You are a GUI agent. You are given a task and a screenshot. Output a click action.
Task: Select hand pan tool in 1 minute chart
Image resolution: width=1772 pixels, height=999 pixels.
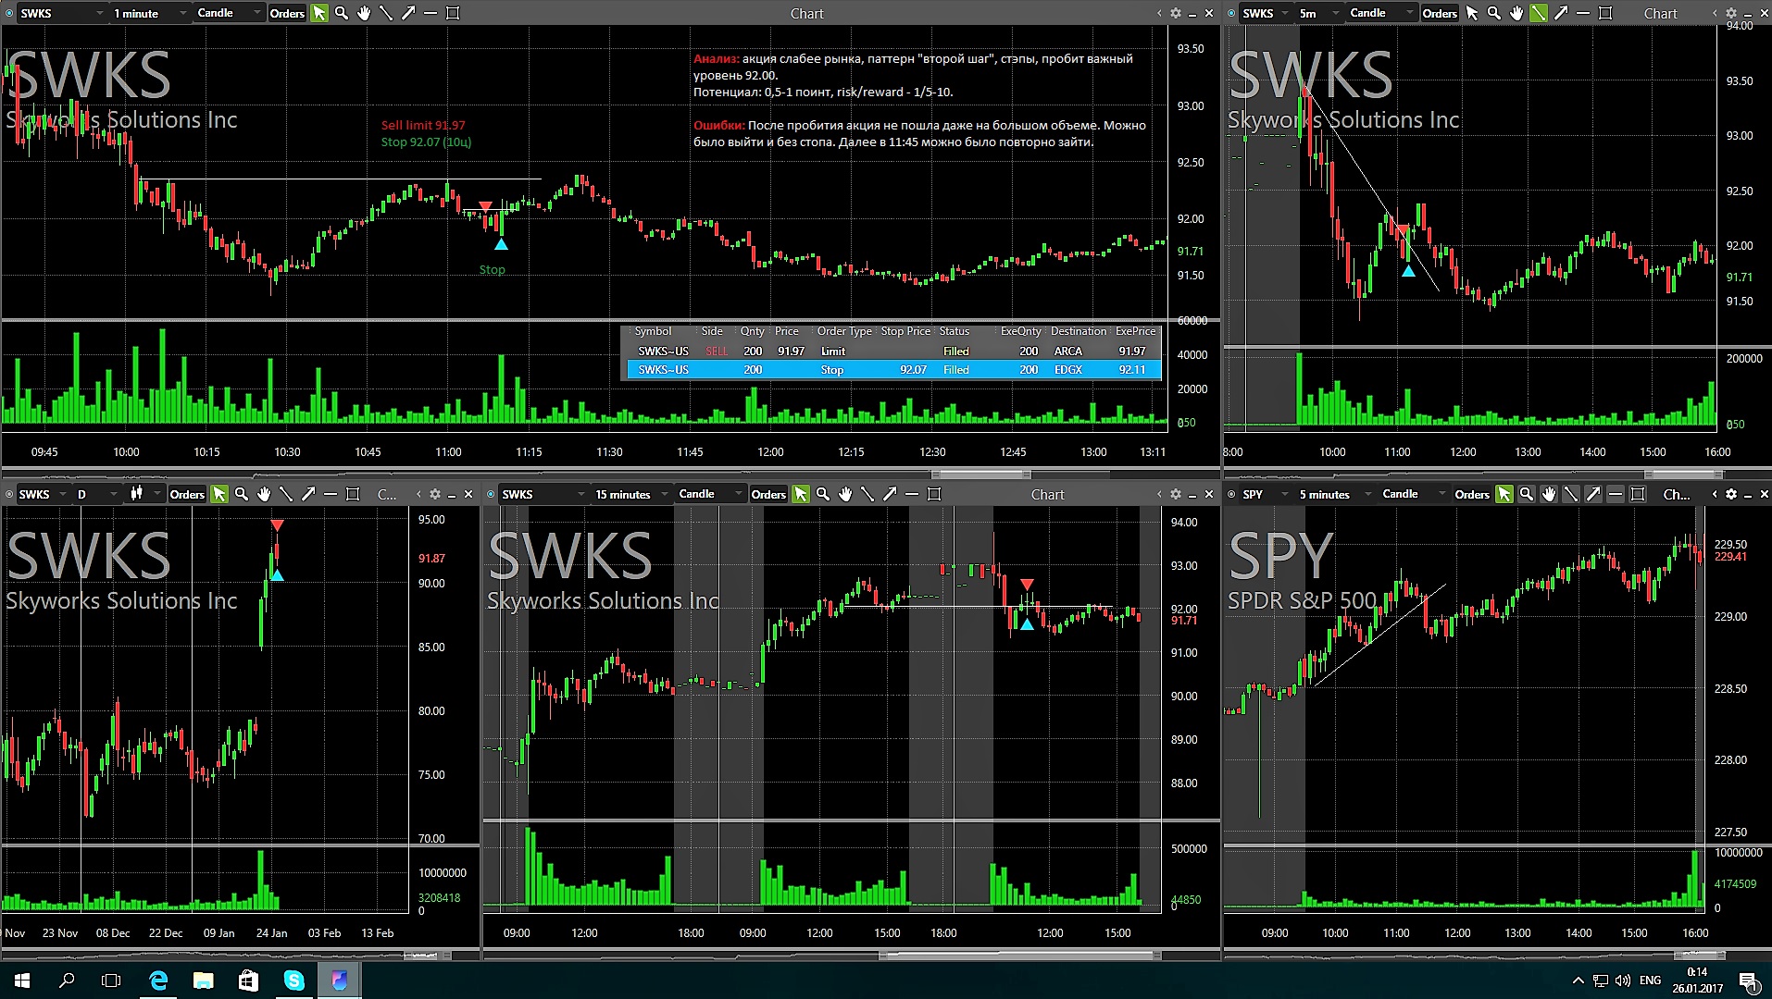point(364,13)
